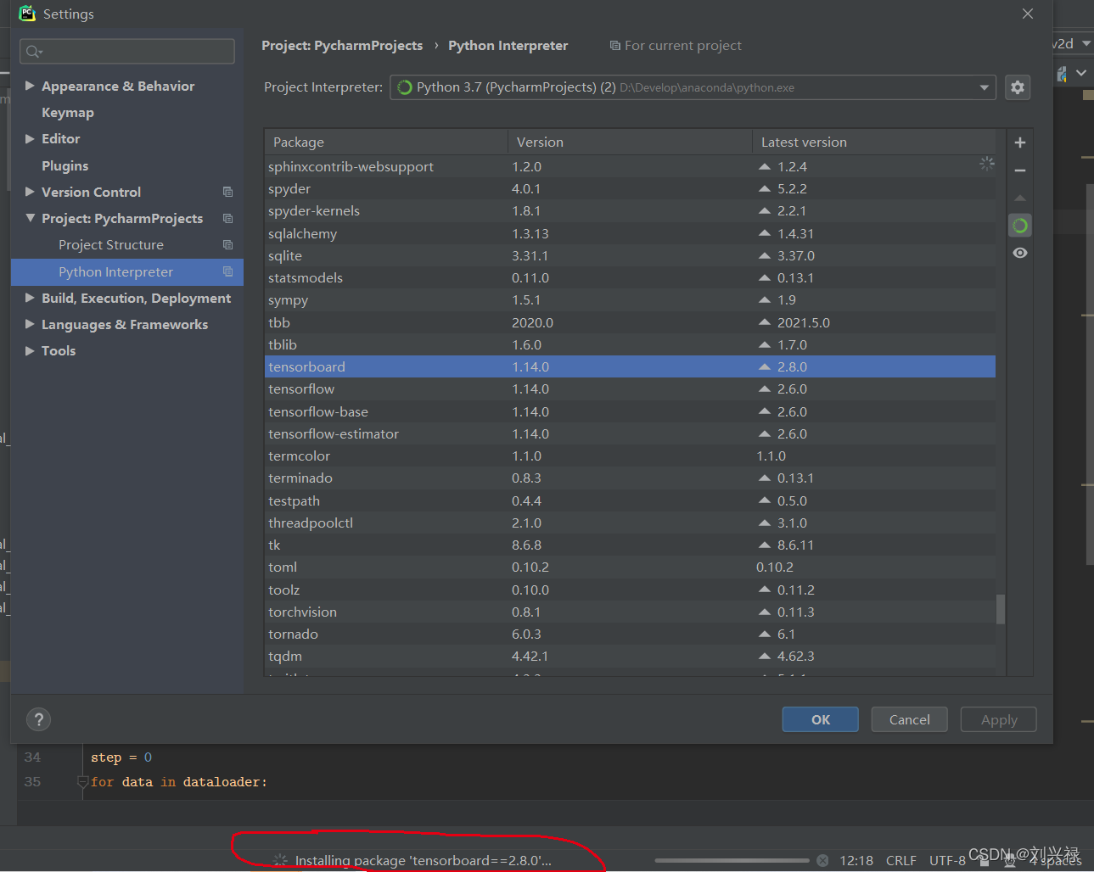Image resolution: width=1094 pixels, height=872 pixels.
Task: Cancel the package install in status bar
Action: (x=822, y=860)
